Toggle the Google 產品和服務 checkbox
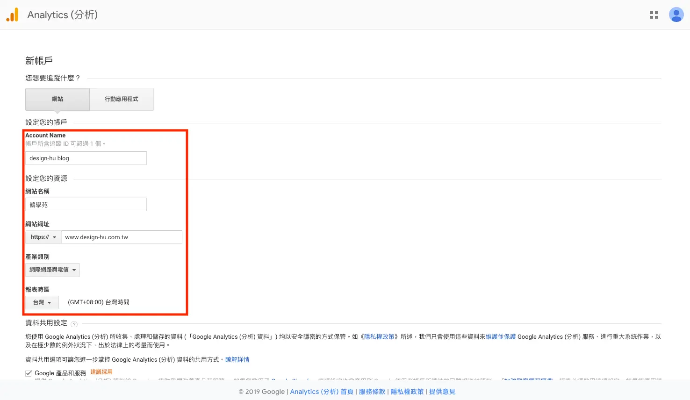This screenshot has height=400, width=690. click(29, 373)
